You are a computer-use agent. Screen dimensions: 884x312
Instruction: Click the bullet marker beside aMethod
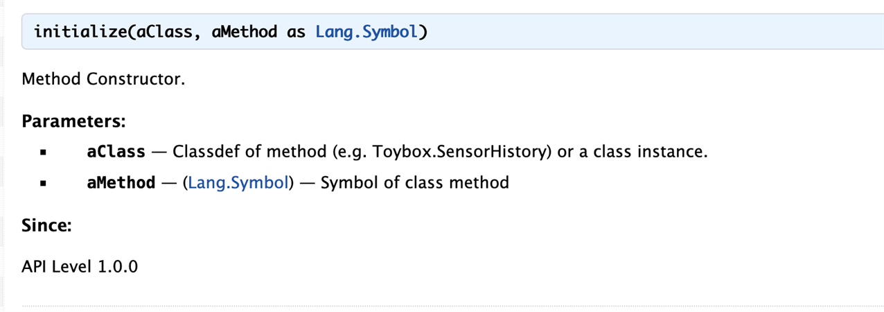click(x=43, y=184)
